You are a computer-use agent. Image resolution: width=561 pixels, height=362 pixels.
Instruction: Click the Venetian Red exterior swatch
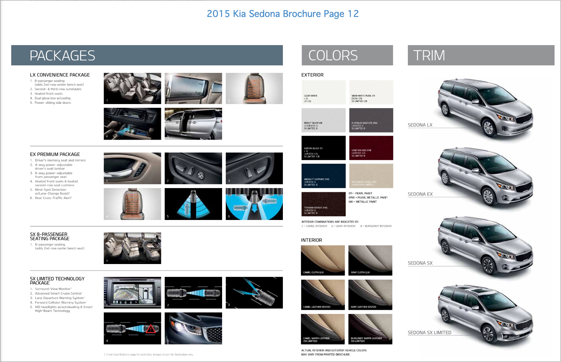click(371, 148)
